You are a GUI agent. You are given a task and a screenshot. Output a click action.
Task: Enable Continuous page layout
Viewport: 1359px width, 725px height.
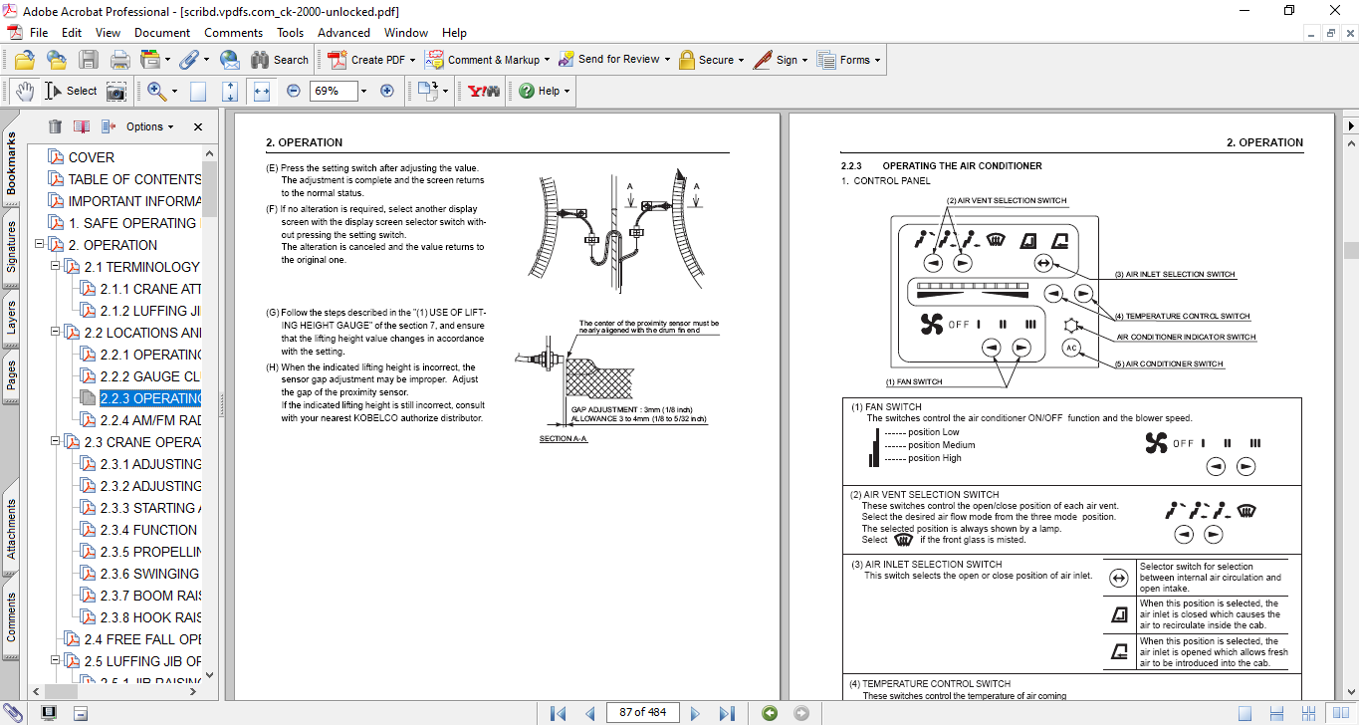[1273, 713]
